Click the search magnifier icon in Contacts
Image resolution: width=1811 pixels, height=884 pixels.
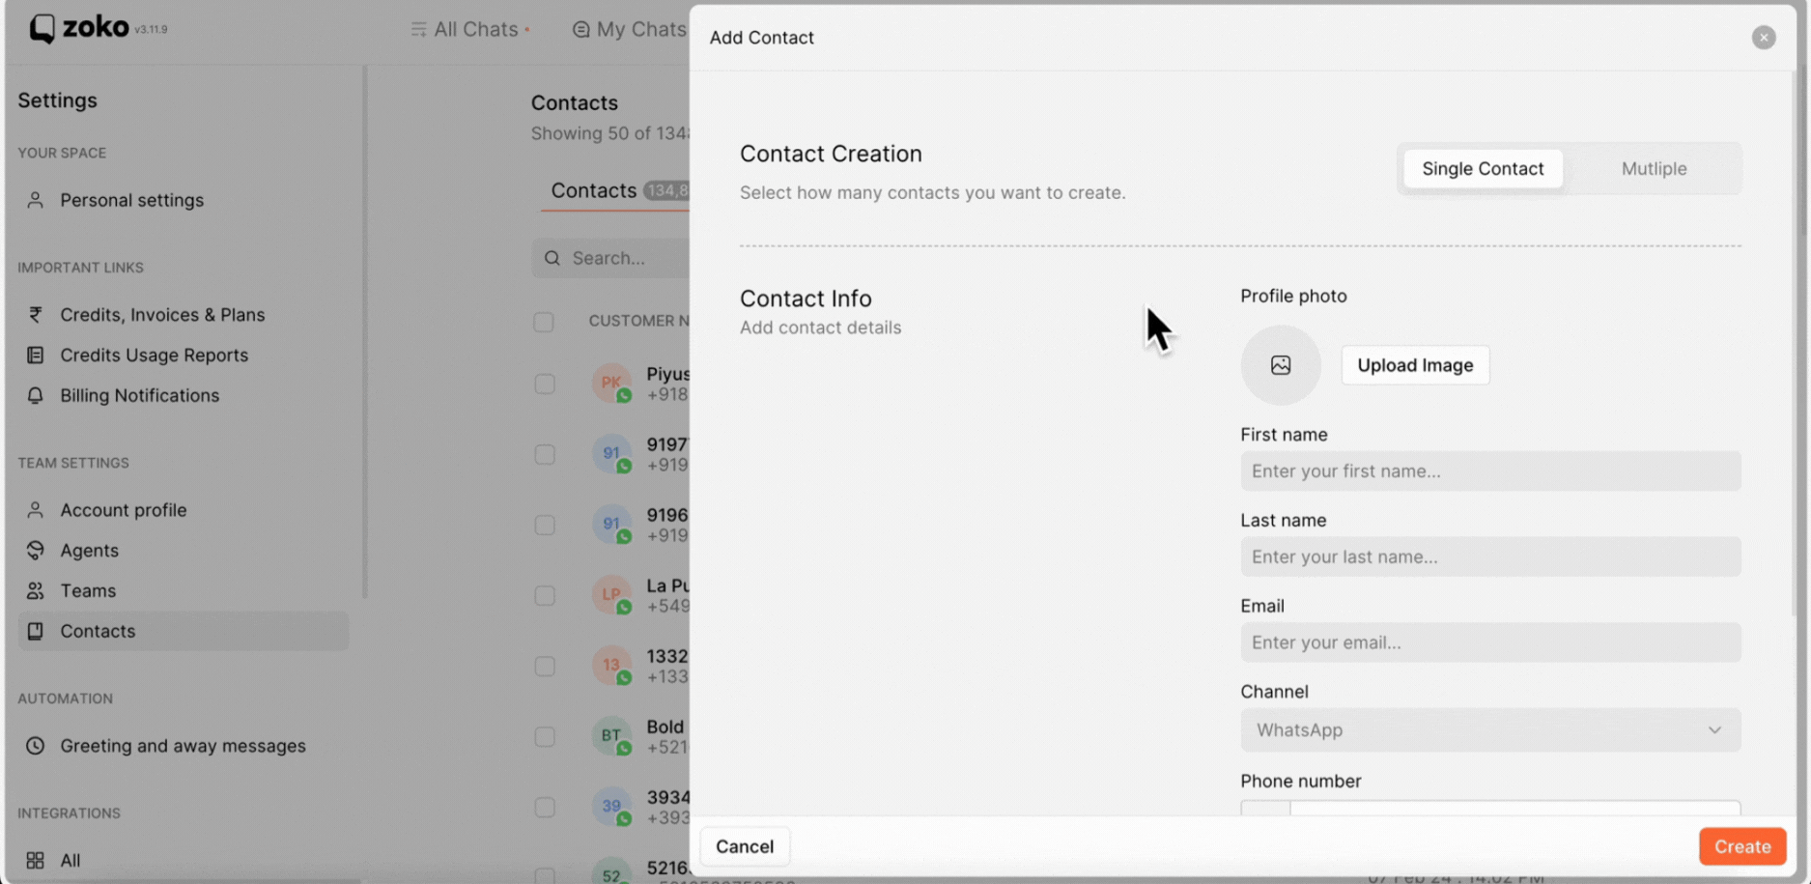click(552, 258)
